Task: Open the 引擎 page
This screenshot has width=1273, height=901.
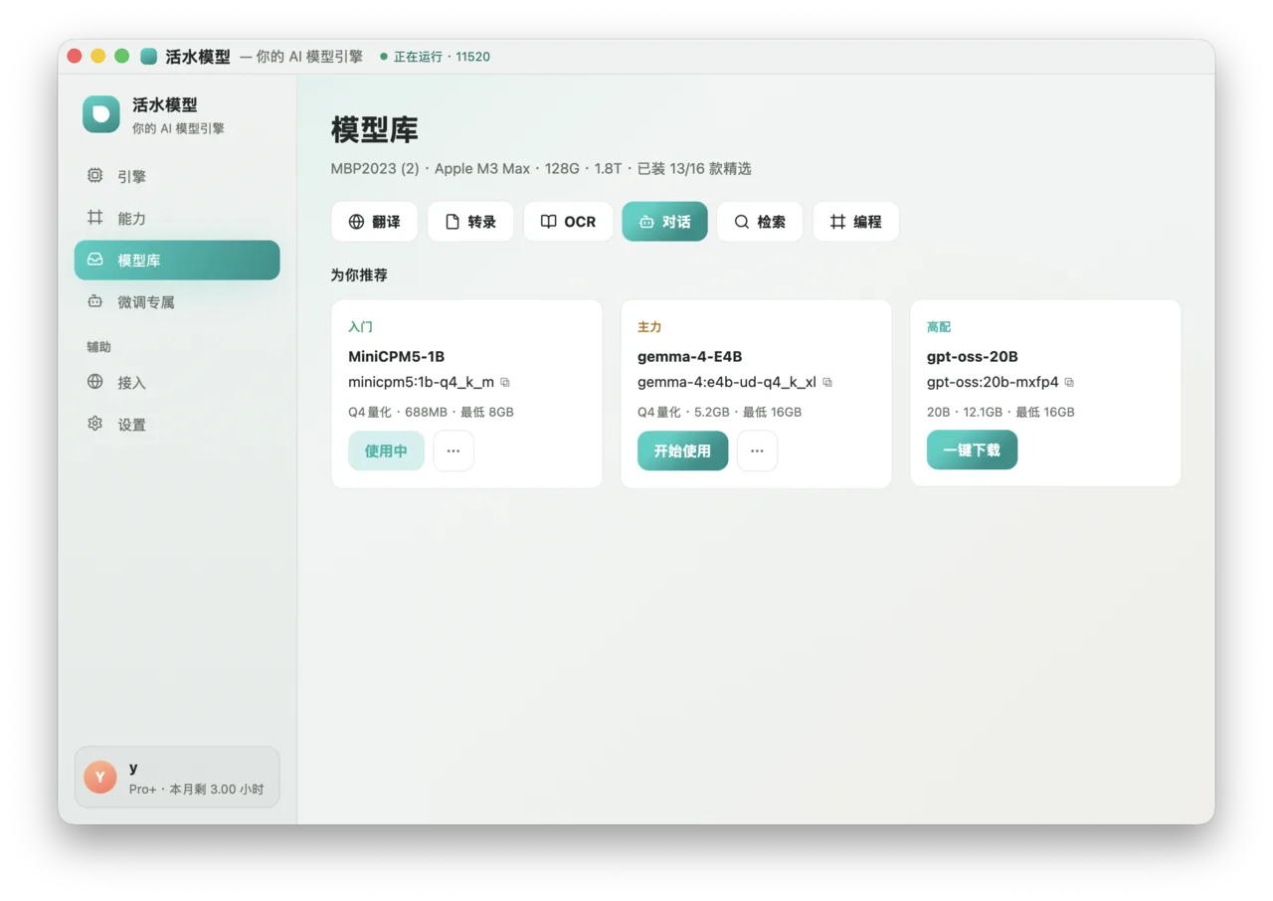Action: tap(177, 176)
